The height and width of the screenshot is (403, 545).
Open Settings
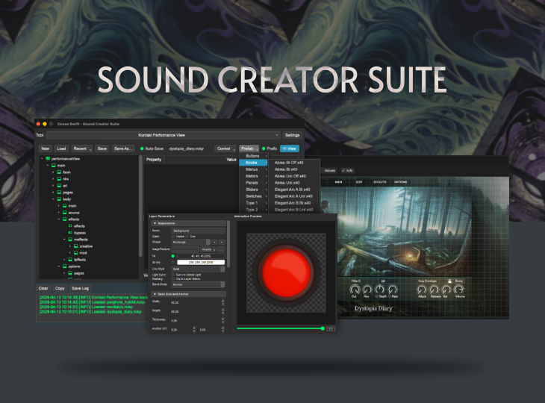click(x=292, y=135)
